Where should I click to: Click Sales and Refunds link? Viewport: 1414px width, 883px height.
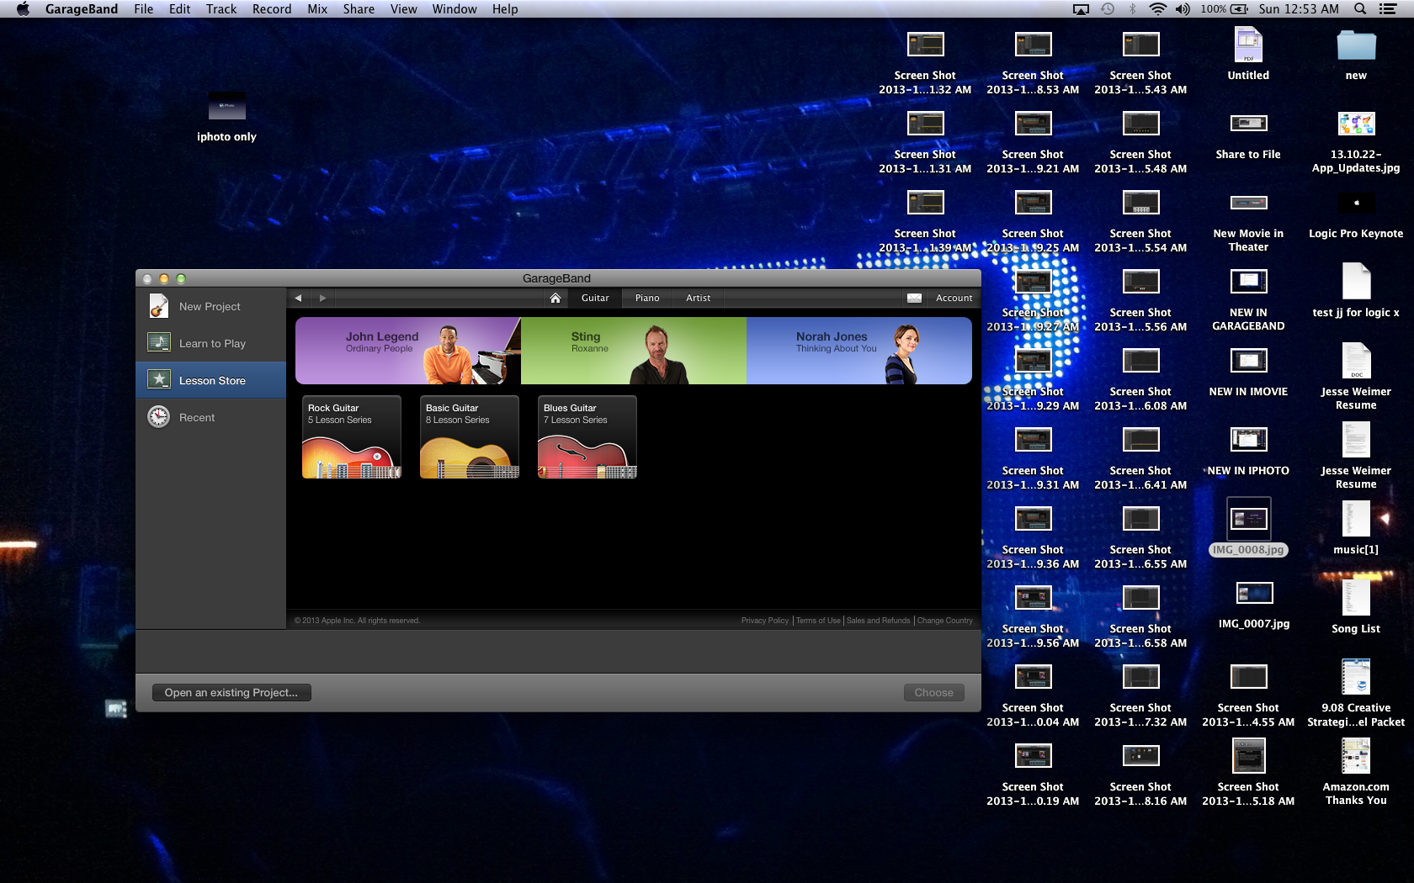[x=878, y=621]
